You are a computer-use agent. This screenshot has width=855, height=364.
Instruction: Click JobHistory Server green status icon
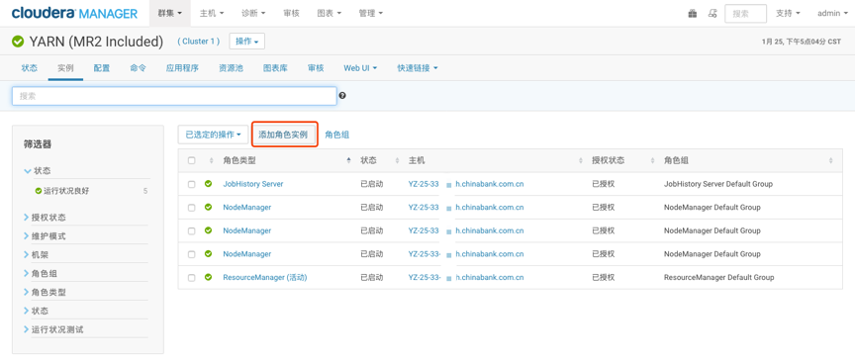(x=208, y=184)
